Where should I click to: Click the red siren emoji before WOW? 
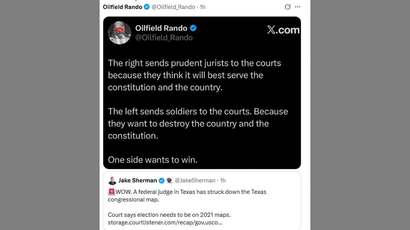(x=111, y=192)
